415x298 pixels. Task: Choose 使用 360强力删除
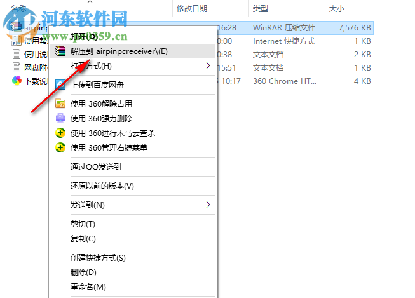tap(133, 118)
